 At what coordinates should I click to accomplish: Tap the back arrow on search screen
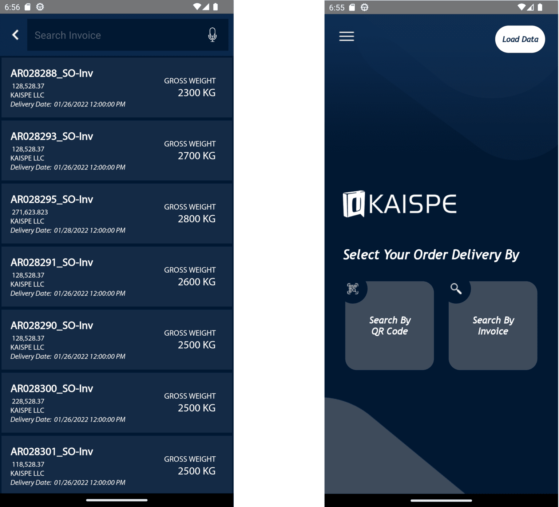tap(15, 35)
